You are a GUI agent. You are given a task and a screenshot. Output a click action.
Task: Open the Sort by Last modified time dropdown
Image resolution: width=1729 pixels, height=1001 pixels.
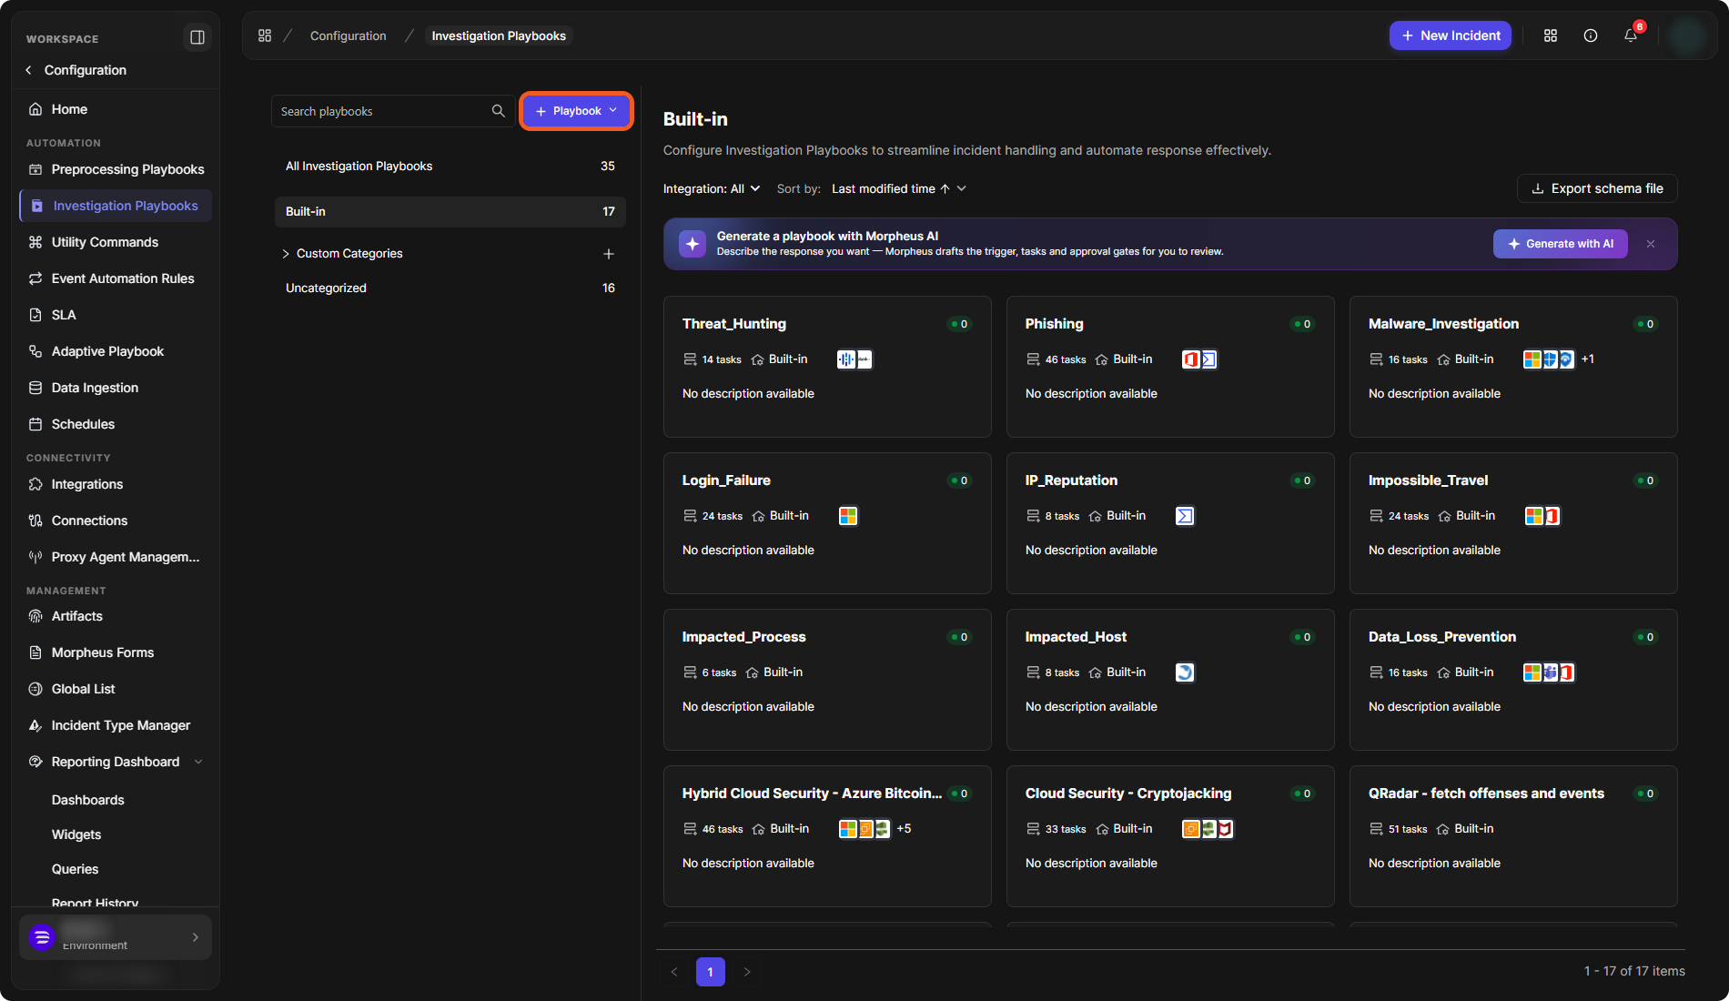[898, 188]
